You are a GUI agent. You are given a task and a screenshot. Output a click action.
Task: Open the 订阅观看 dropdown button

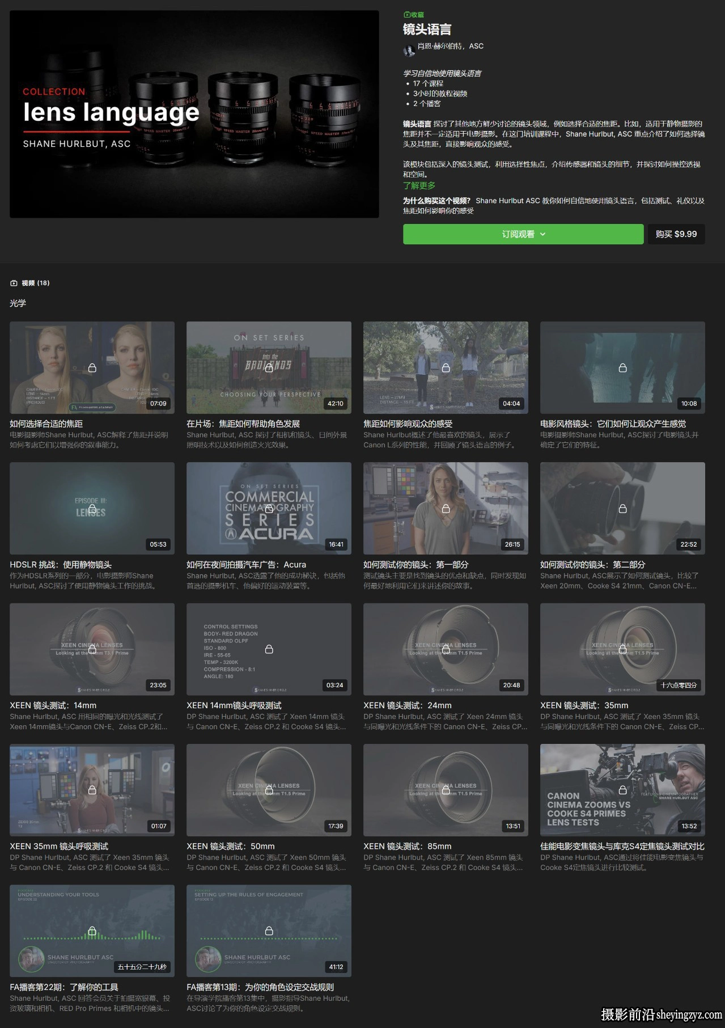(523, 234)
